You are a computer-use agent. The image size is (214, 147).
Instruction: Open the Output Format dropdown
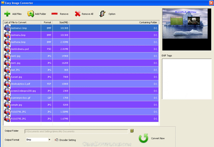(49, 140)
